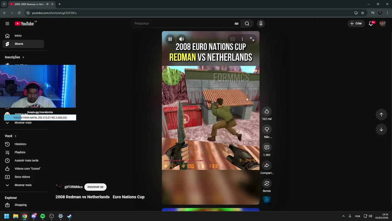This screenshot has width=392, height=221.
Task: Go back in the browser
Action: pyautogui.click(x=4, y=13)
